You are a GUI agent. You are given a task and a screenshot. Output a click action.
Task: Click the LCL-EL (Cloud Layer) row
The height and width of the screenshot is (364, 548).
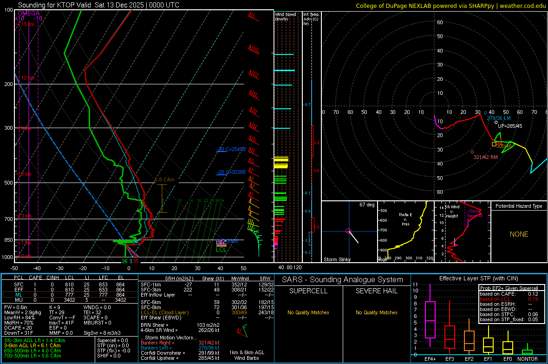(207, 312)
